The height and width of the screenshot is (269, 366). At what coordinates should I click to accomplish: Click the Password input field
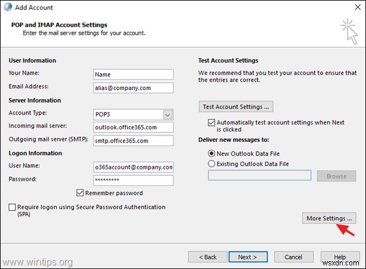pyautogui.click(x=133, y=180)
